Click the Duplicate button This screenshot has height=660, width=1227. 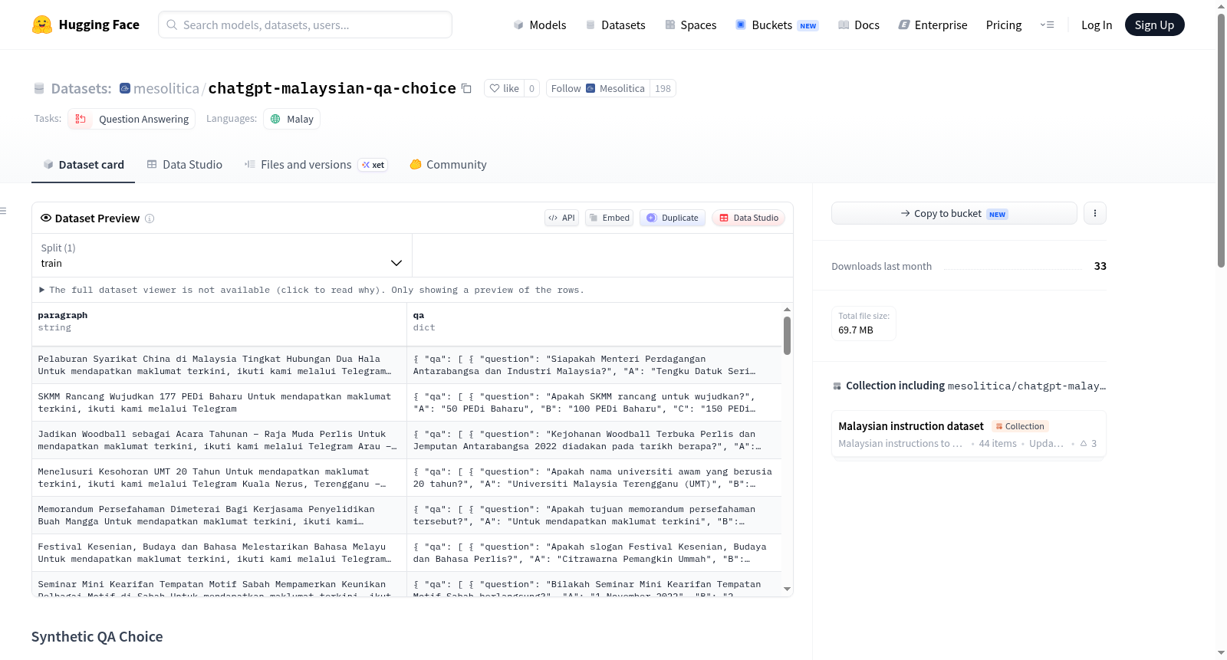pyautogui.click(x=673, y=218)
